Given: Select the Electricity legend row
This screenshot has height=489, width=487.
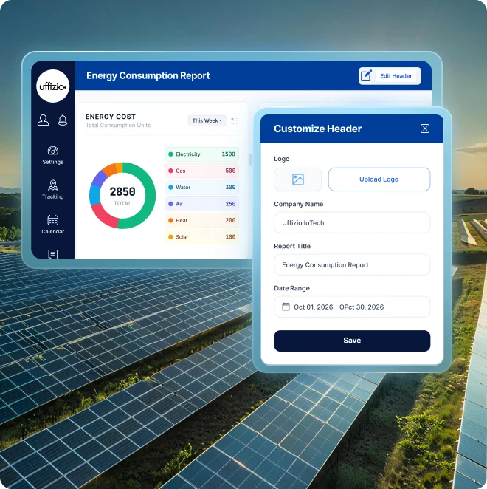Looking at the screenshot, I should 202,154.
